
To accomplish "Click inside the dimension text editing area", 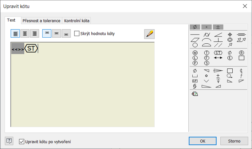I will point(82,84).
